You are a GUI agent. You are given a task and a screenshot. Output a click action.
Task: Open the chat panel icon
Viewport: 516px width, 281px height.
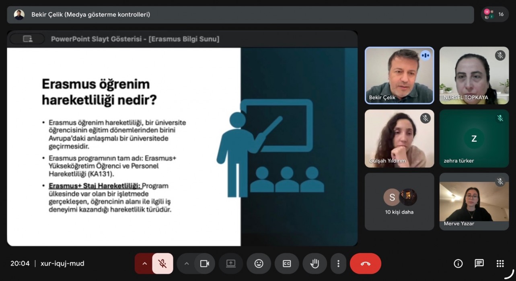click(479, 264)
